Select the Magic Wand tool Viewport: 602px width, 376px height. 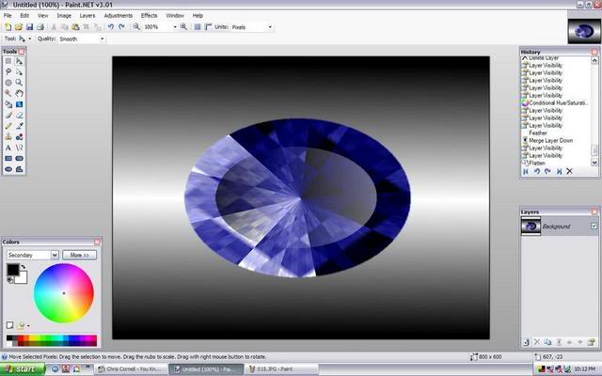(x=8, y=93)
